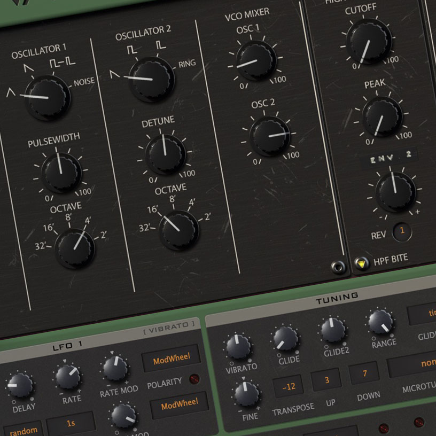Image resolution: width=436 pixels, height=436 pixels.
Task: Select the 16' octave mark on Oscillator 2
Action: [x=153, y=209]
